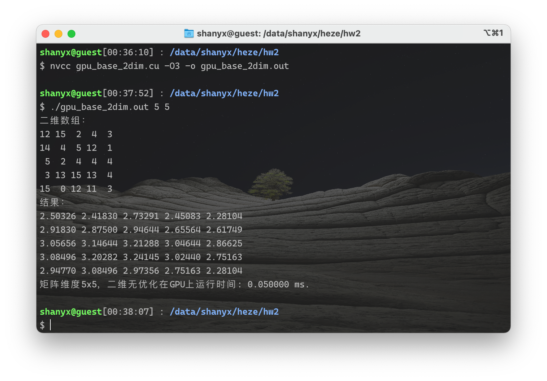Click the matrix row 3 13 15 13 4
This screenshot has width=547, height=381.
[79, 175]
